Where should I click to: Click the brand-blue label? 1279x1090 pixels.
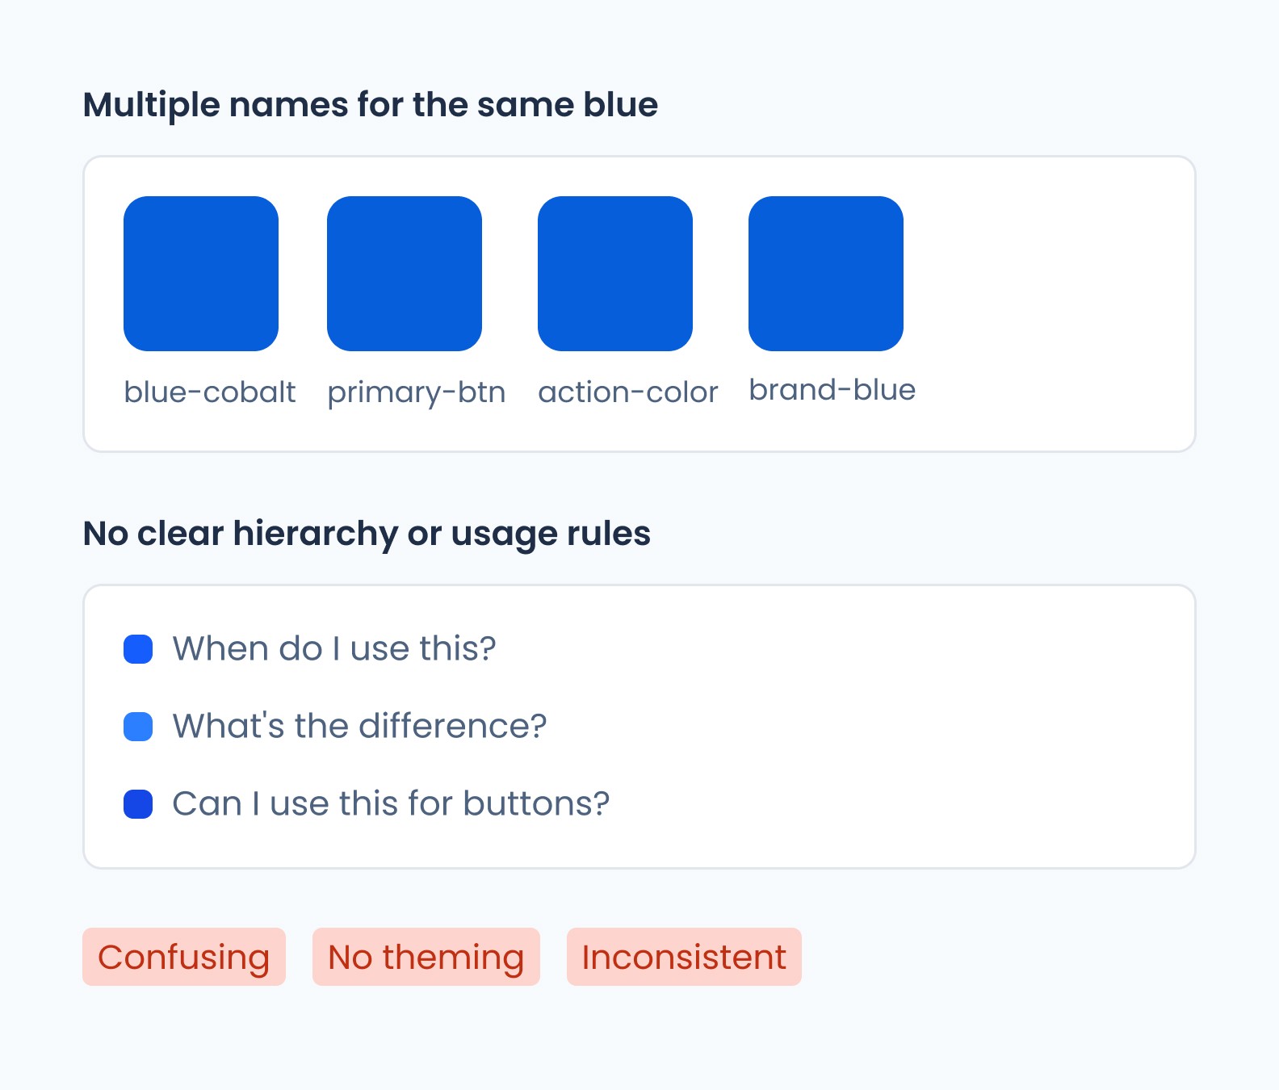pos(832,390)
